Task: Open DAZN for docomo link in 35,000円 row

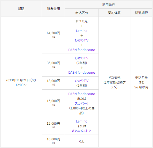Action: [x=82, y=72]
